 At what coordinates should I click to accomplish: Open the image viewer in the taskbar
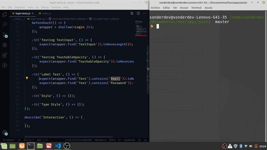[x=49, y=146]
